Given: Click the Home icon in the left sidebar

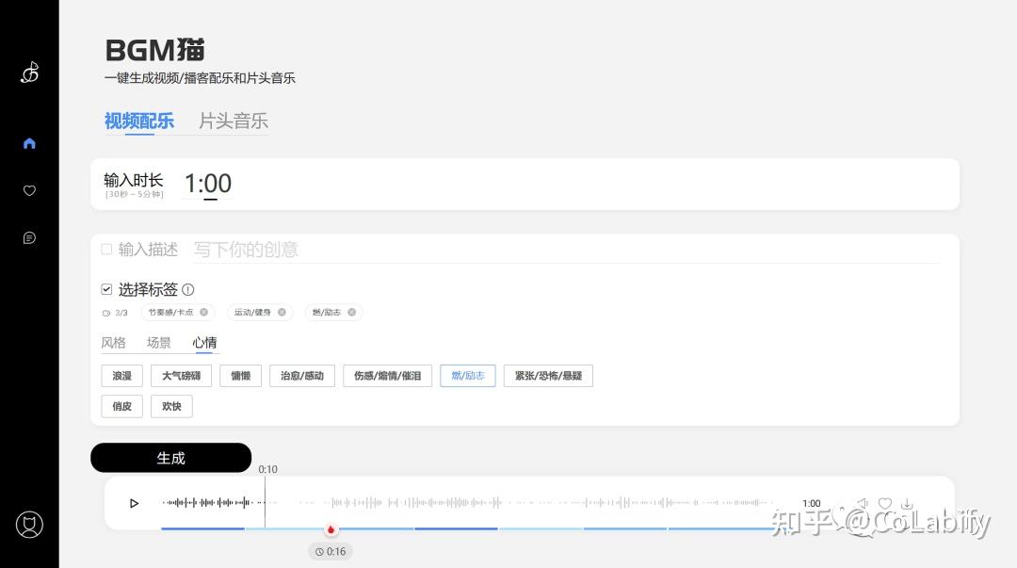Looking at the screenshot, I should point(29,142).
